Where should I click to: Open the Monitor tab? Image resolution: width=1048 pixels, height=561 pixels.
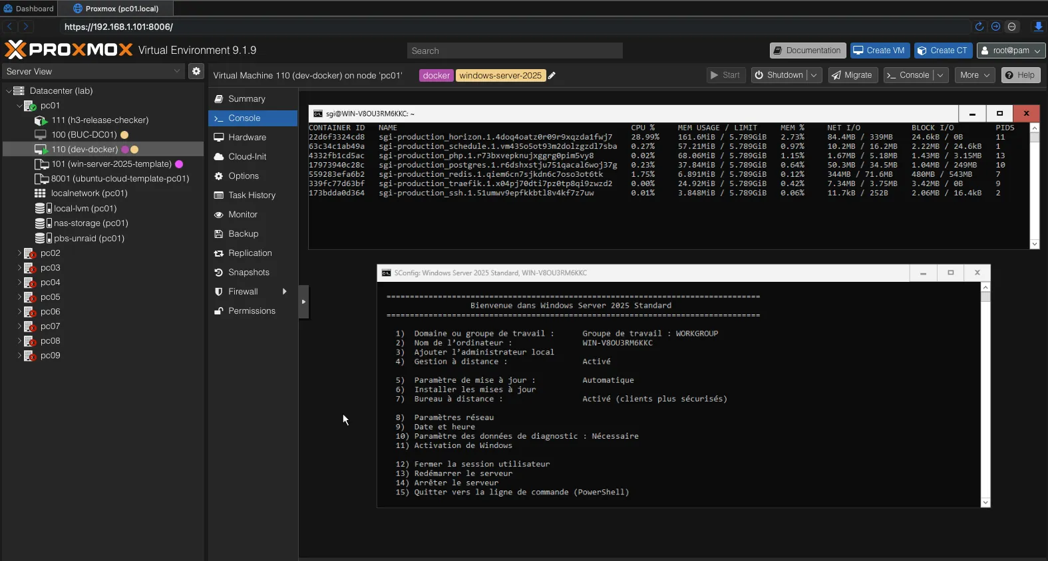(x=253, y=215)
